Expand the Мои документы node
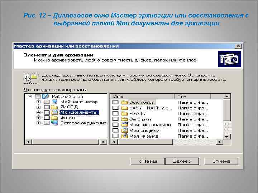The height and width of the screenshot is (193, 258). click(x=38, y=113)
